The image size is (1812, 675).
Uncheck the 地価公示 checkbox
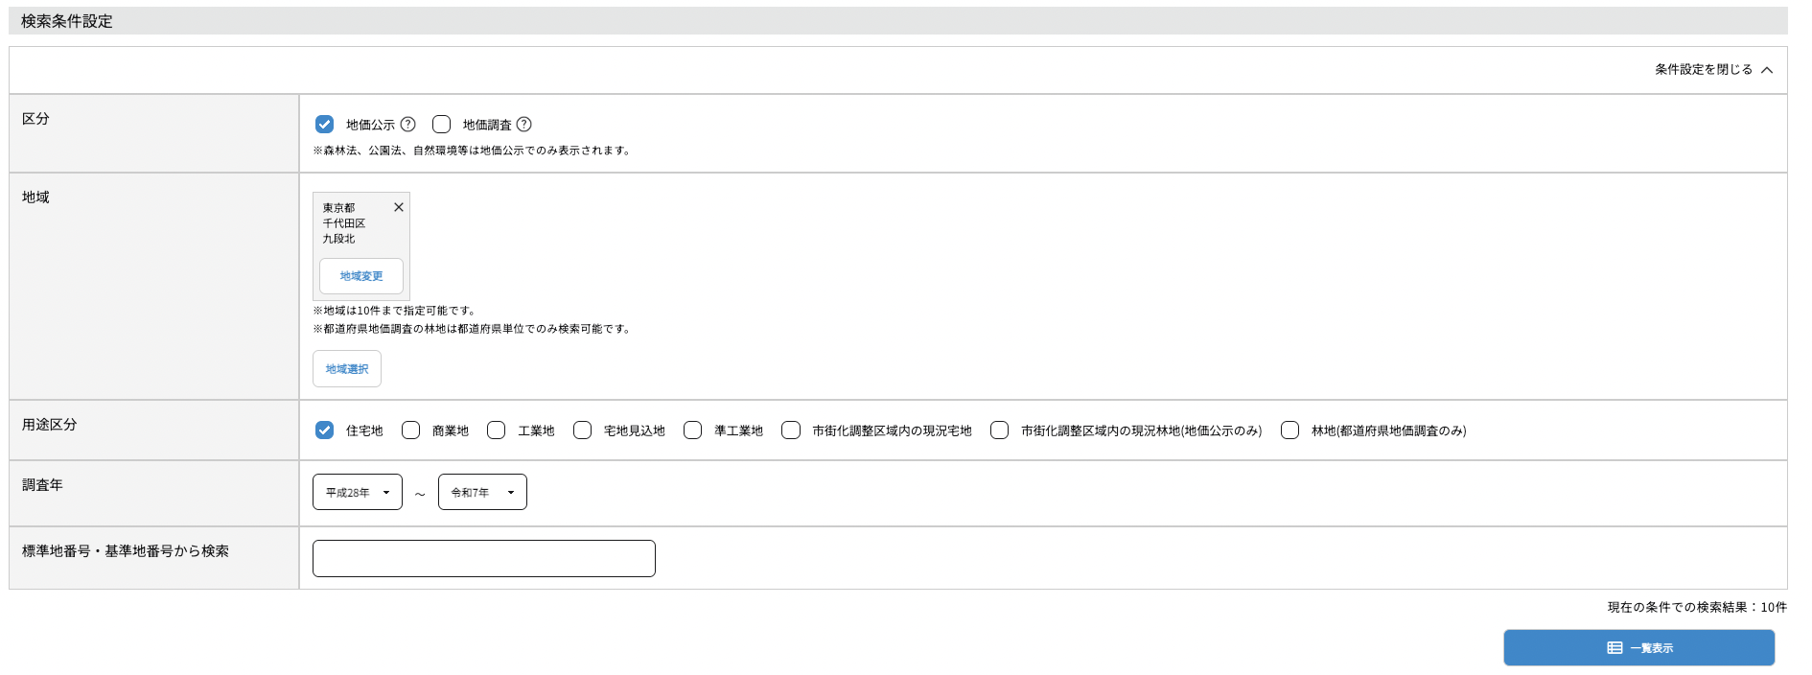point(324,125)
